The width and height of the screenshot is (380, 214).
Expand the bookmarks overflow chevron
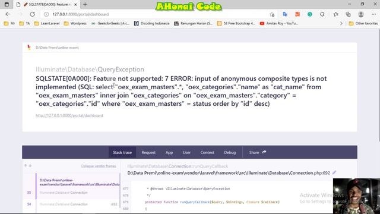coord(341,24)
